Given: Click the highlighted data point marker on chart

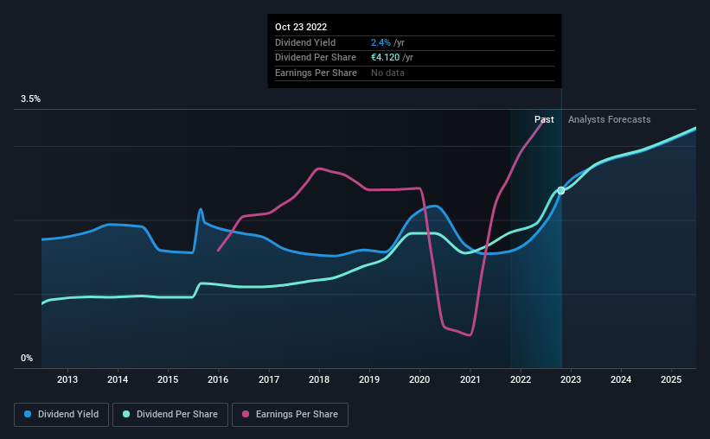Looking at the screenshot, I should [561, 190].
